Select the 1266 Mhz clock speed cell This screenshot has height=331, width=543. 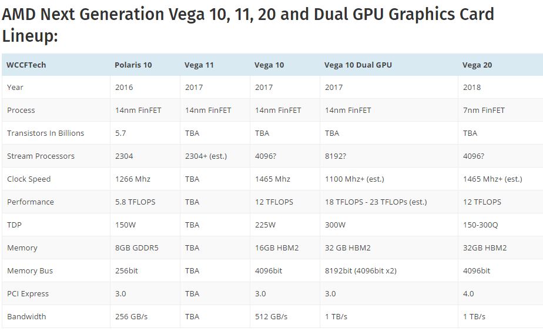point(133,179)
